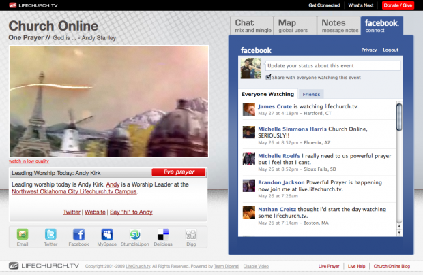
Task: Click Logout in Facebook panel
Action: pyautogui.click(x=391, y=50)
